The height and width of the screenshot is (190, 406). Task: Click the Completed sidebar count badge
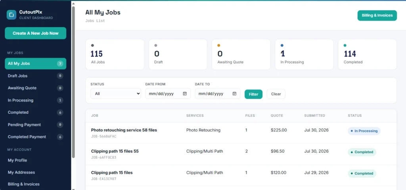point(60,113)
